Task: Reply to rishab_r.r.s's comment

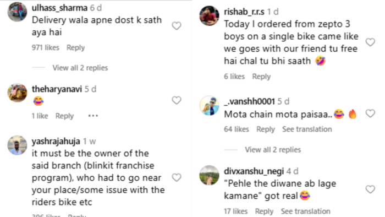Action: pyautogui.click(x=261, y=77)
